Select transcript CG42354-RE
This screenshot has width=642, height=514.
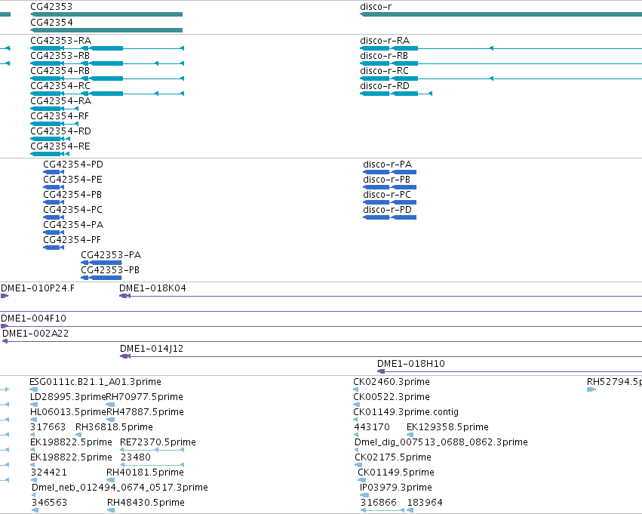coord(50,154)
